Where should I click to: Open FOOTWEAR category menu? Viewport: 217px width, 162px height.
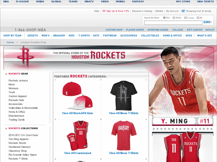(110, 36)
